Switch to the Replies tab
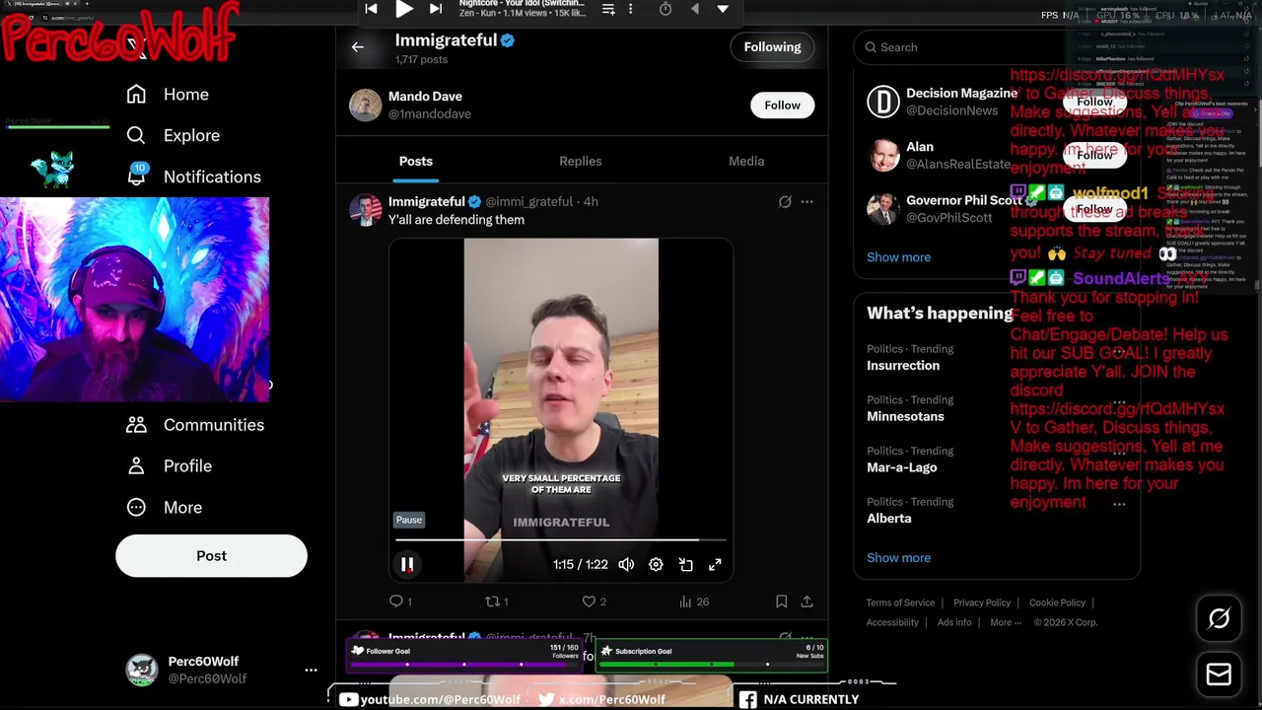Viewport: 1262px width, 710px height. [581, 161]
